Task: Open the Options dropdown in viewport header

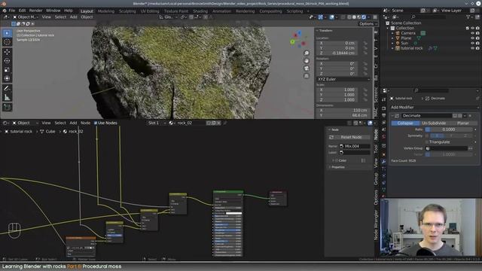Action: pyautogui.click(x=368, y=23)
